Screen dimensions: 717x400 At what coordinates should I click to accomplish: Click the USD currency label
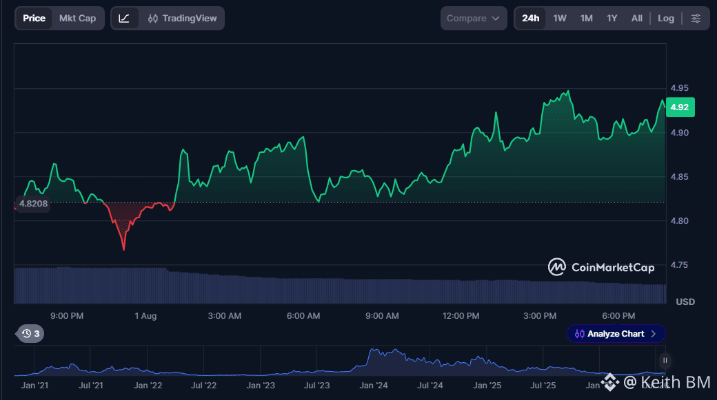[x=685, y=302]
